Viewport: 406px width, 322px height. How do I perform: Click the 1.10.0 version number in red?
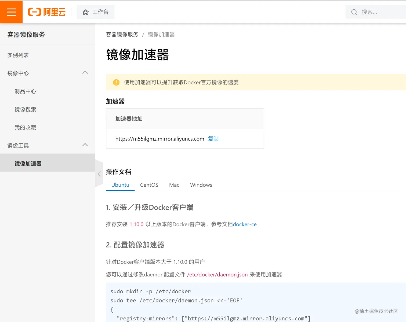(x=137, y=224)
